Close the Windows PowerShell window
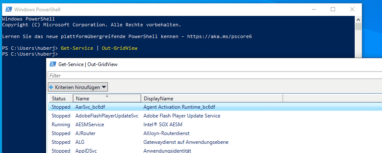Viewport: 382px width, 153px height. tap(352, 10)
